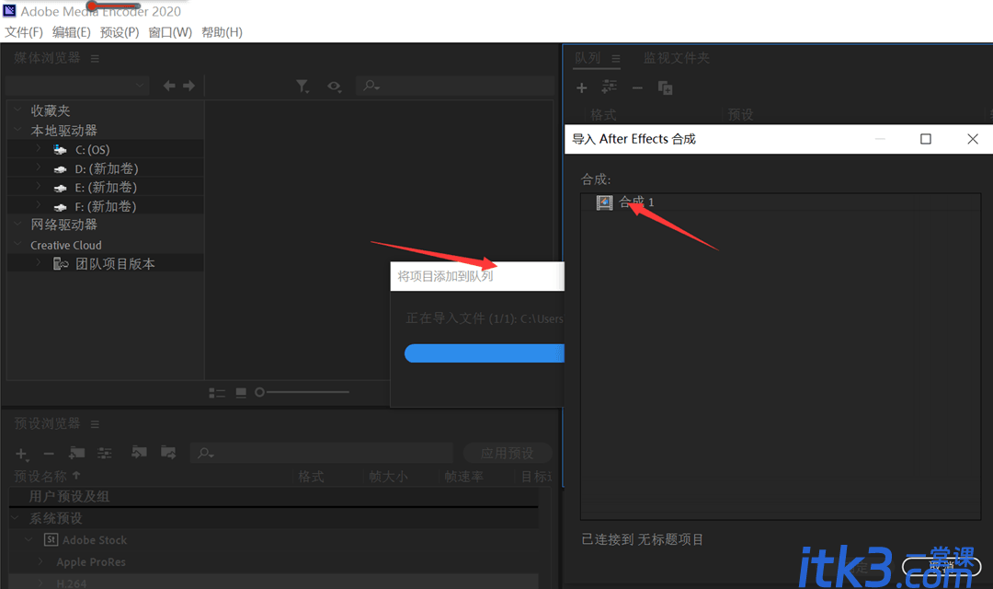Select the 队列 tab
The image size is (993, 589).
click(588, 58)
